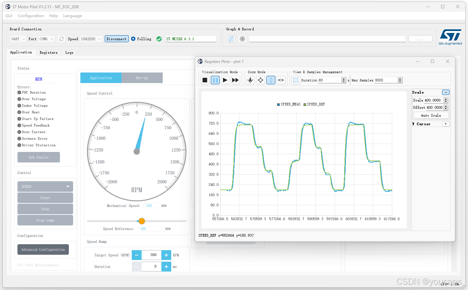Click the orange speed reference slider handle

pos(142,221)
